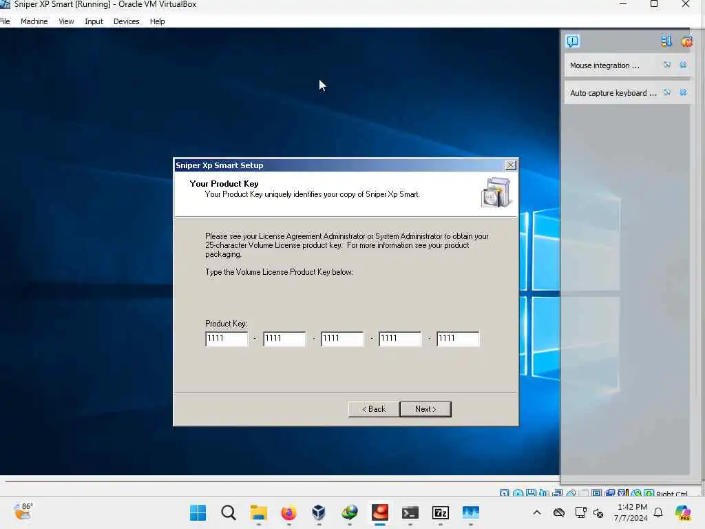Click the "Your Product Key" heading
This screenshot has height=529, width=705.
tap(224, 183)
